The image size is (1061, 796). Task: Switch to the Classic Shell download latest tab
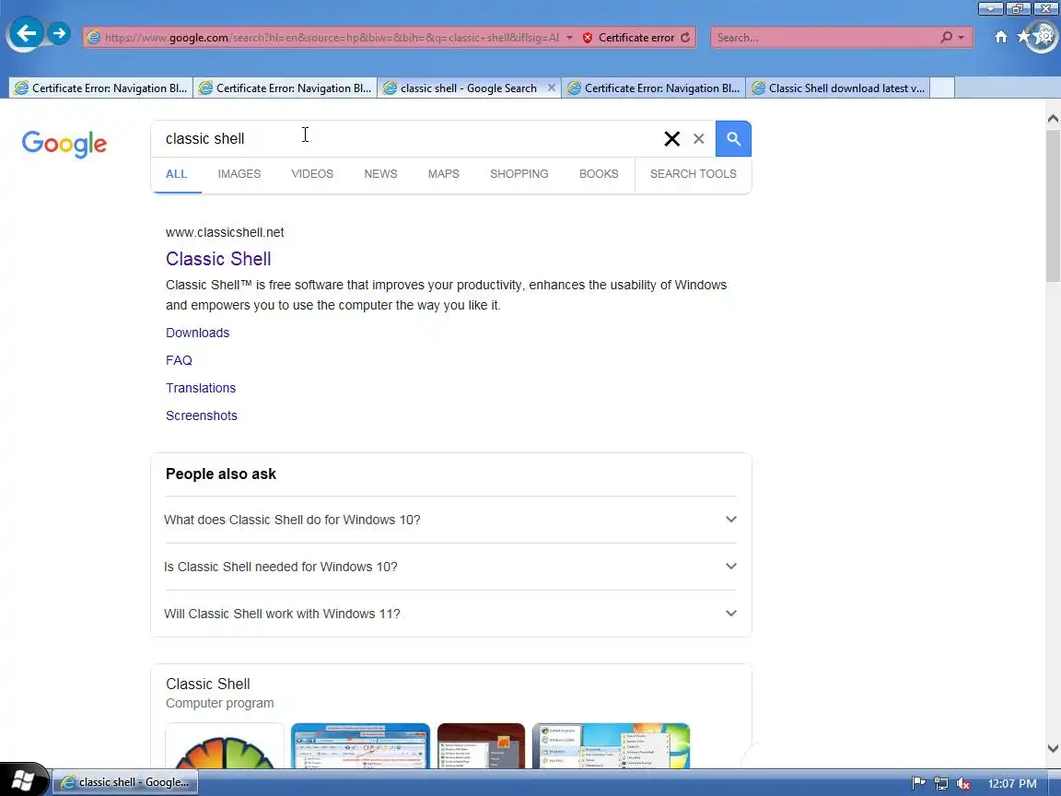(x=838, y=88)
